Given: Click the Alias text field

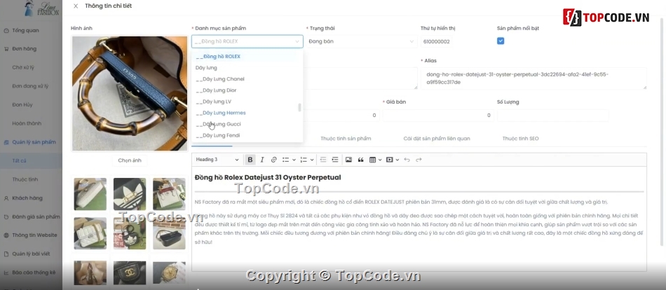Looking at the screenshot, I should pyautogui.click(x=534, y=78).
